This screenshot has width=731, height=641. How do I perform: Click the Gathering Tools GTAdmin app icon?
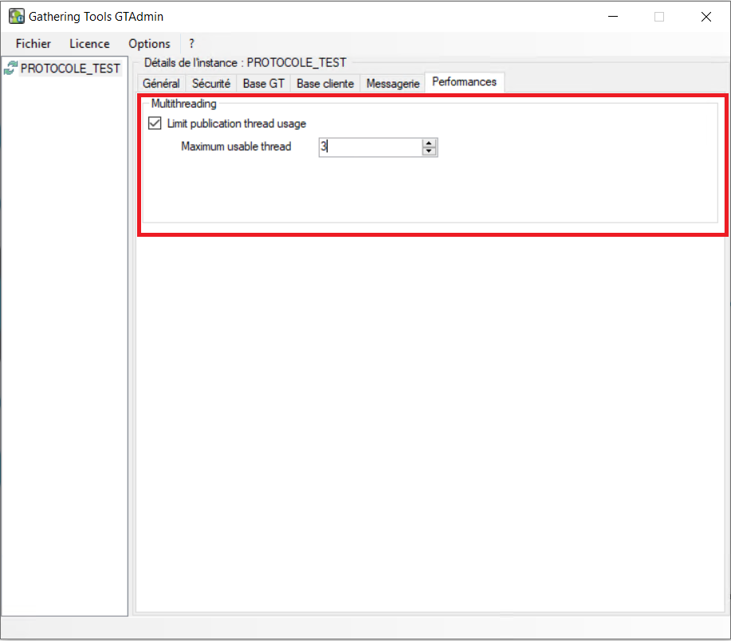(16, 16)
